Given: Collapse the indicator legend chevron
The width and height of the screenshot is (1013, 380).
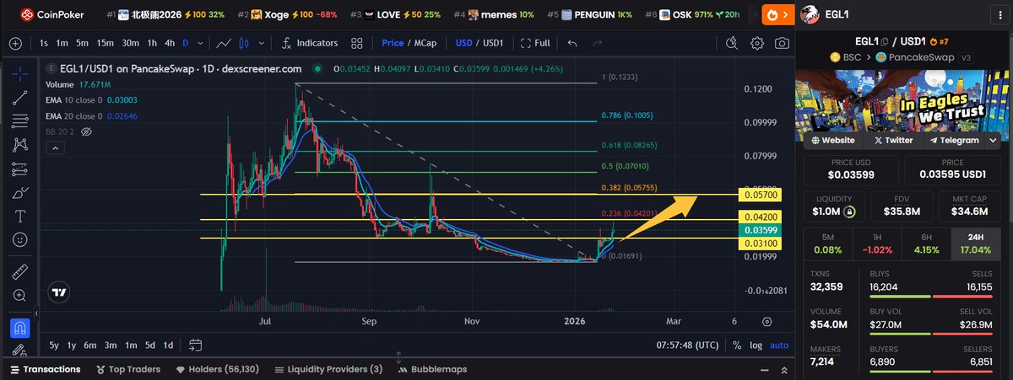Looking at the screenshot, I should [x=56, y=148].
